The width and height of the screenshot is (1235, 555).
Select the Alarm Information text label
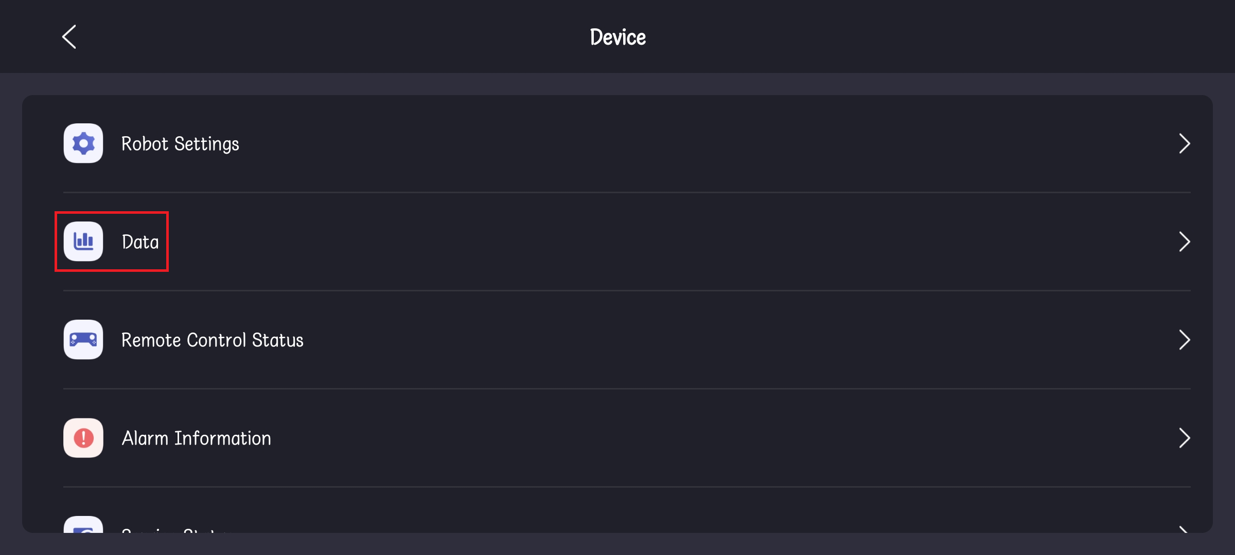coord(196,438)
